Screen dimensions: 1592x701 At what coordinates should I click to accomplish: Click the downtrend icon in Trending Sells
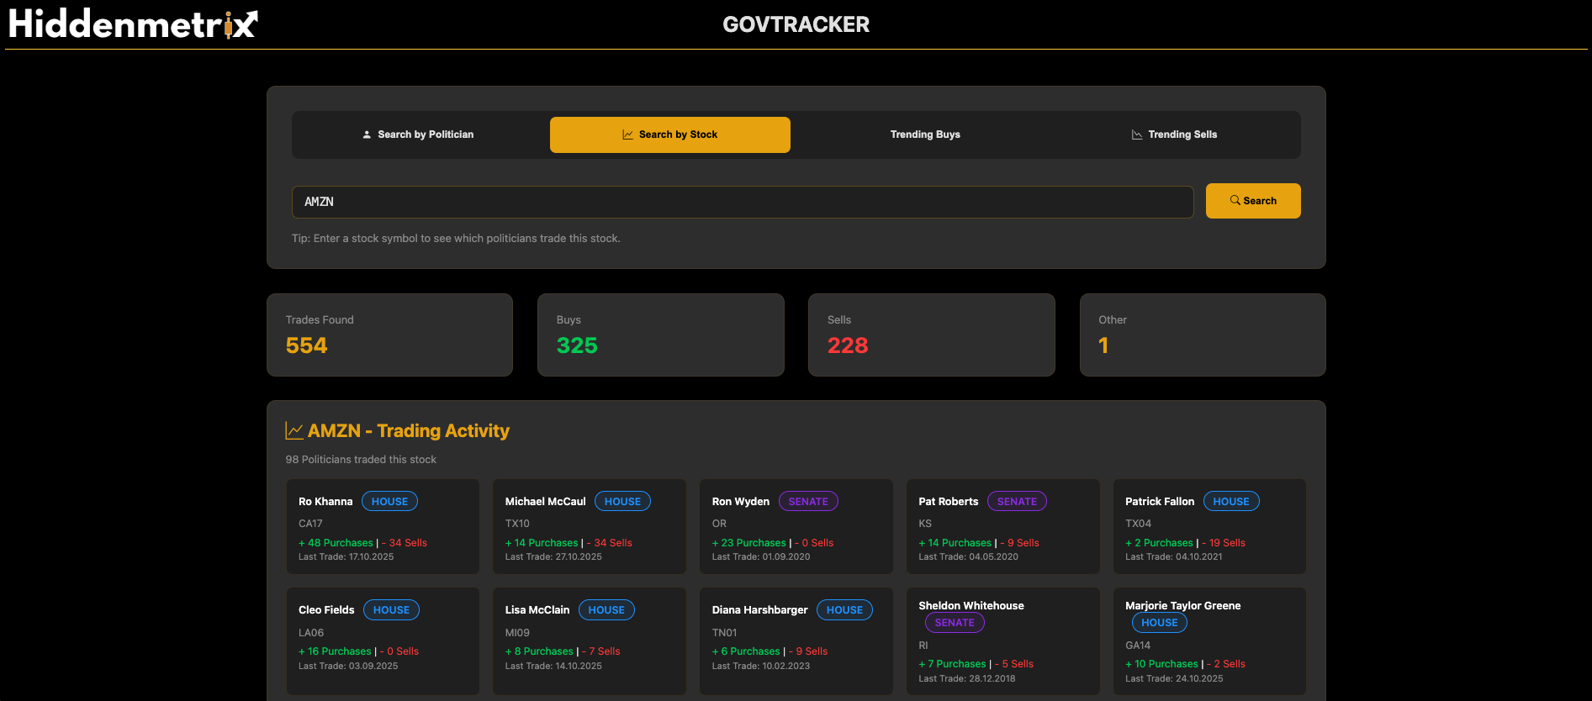(x=1137, y=134)
